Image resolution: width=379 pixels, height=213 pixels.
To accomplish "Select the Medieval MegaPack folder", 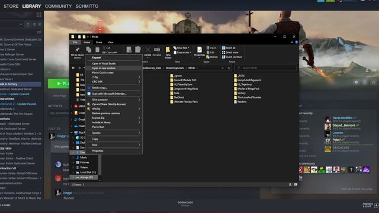I will (247, 89).
